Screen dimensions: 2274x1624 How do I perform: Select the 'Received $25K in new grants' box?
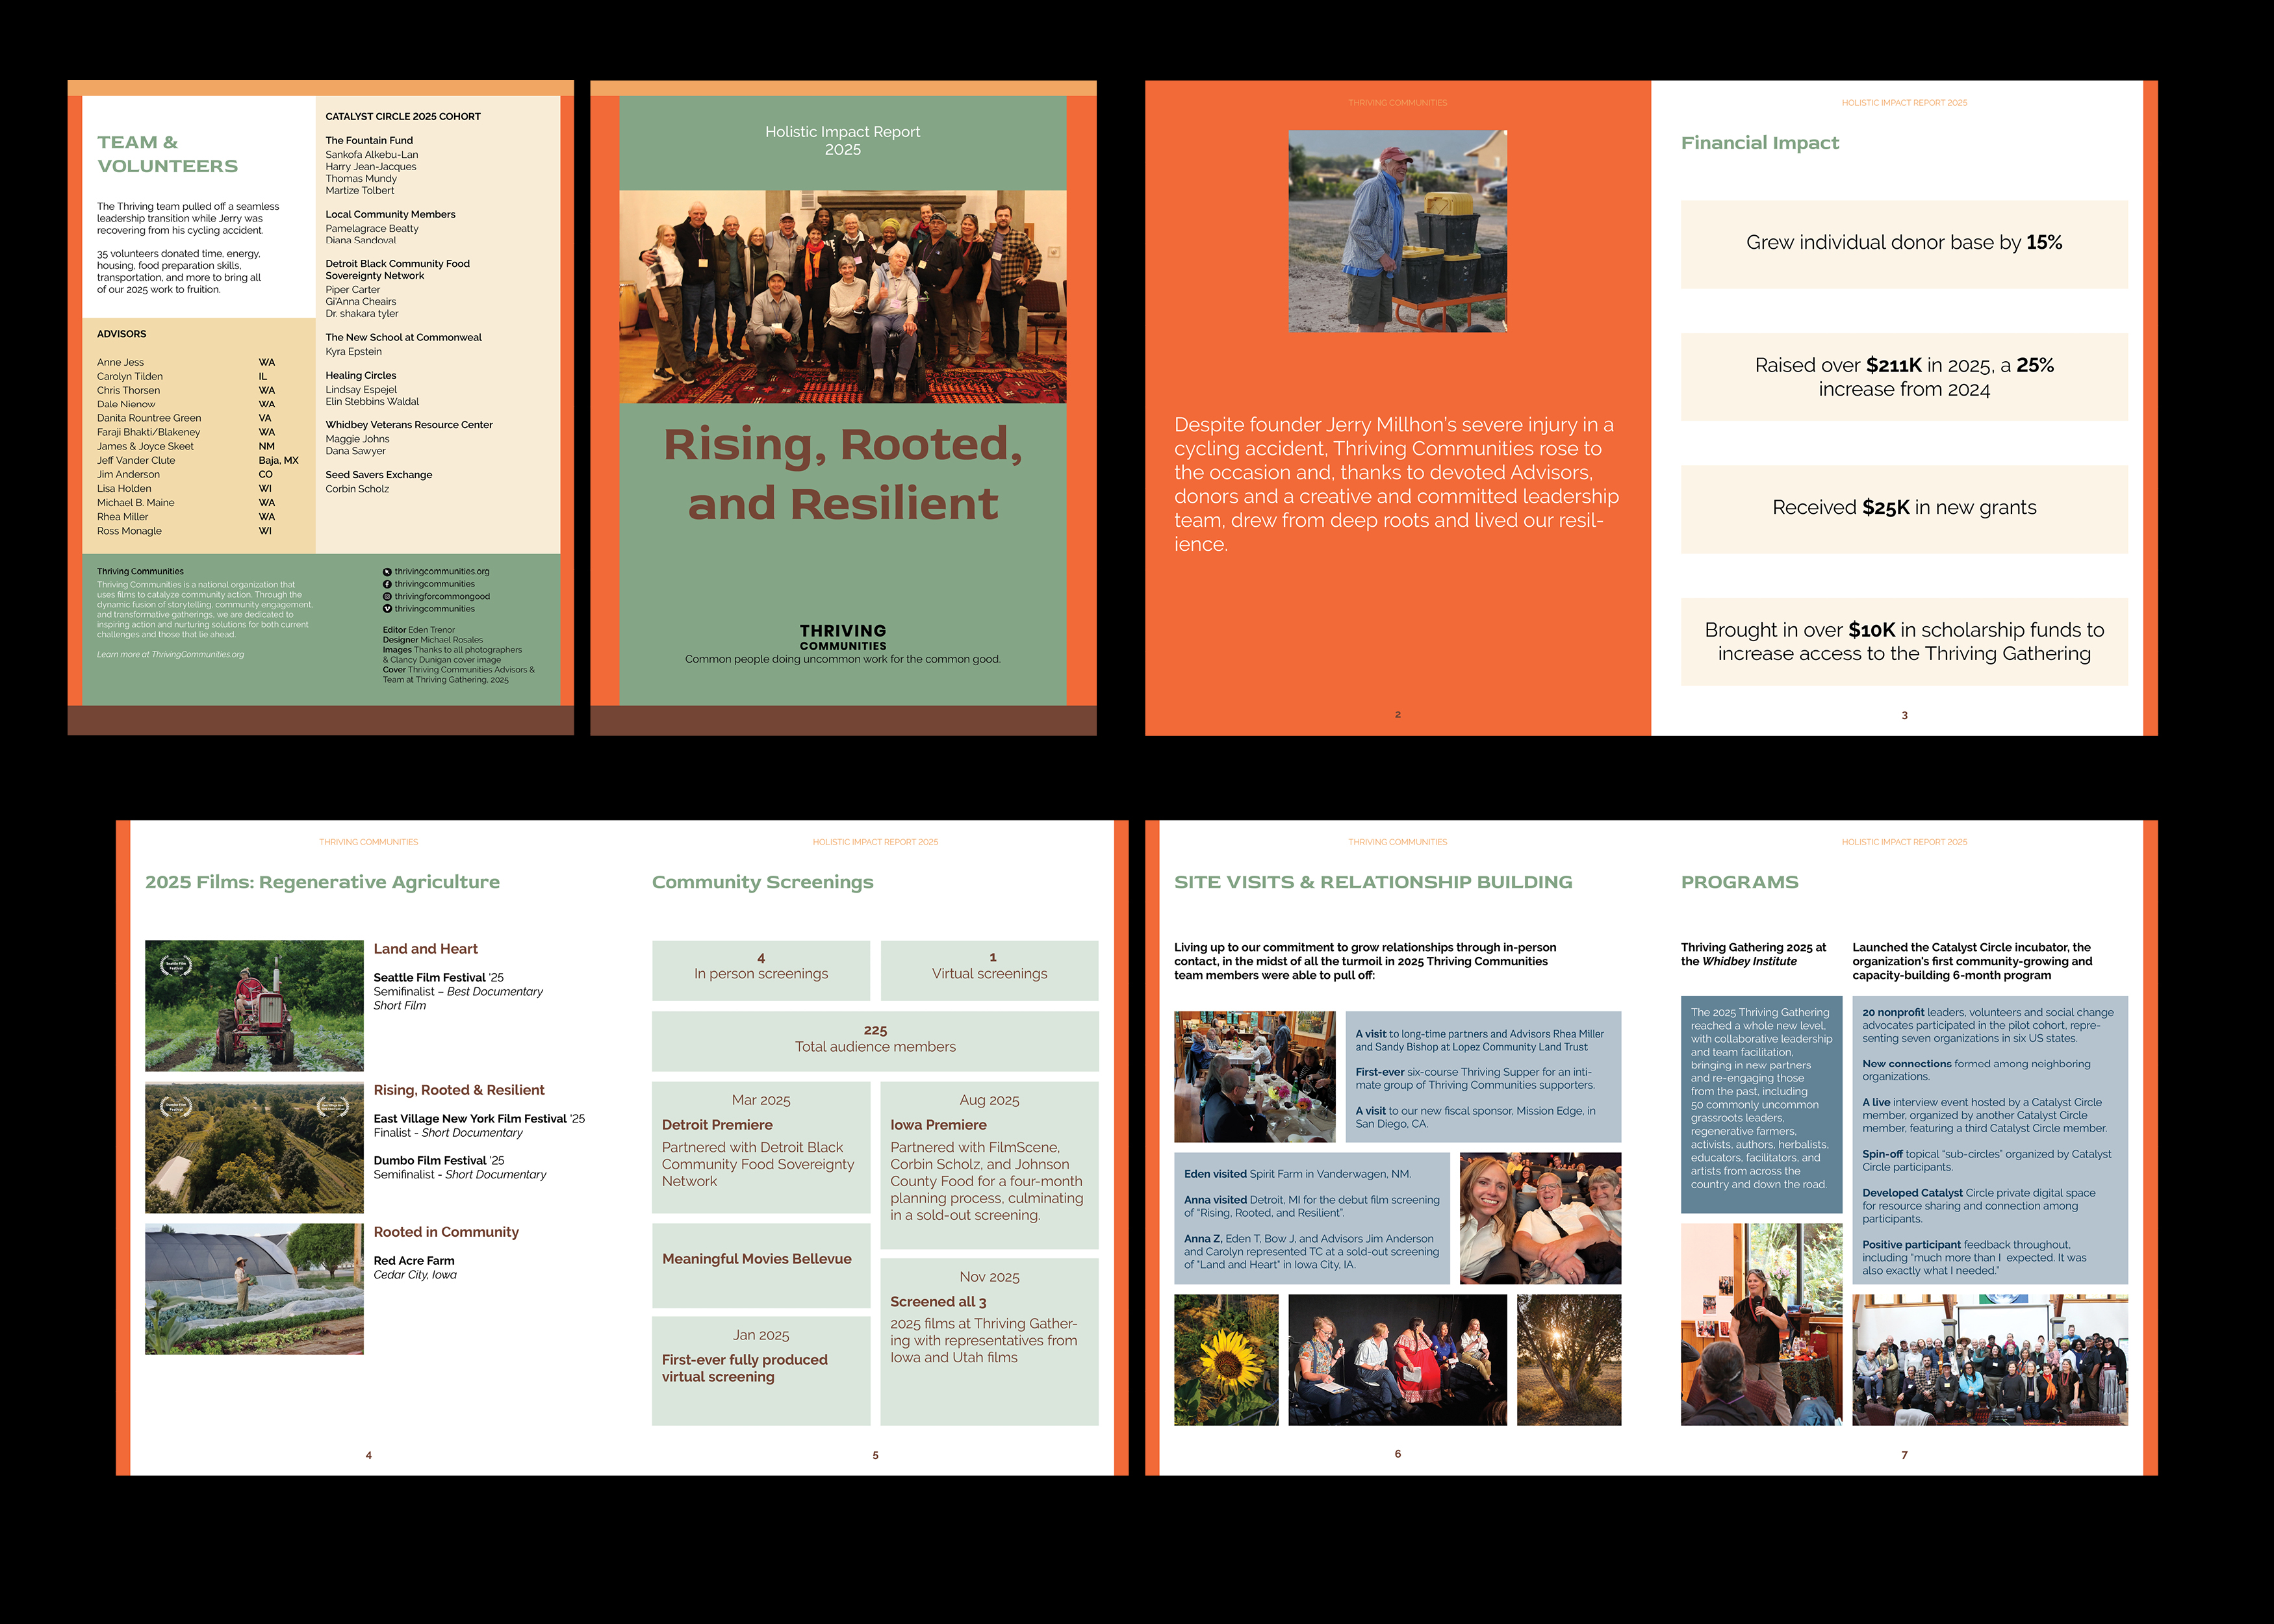tap(1904, 509)
